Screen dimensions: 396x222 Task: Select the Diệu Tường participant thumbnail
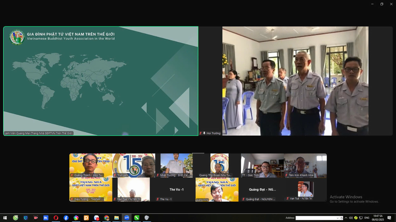(91, 189)
